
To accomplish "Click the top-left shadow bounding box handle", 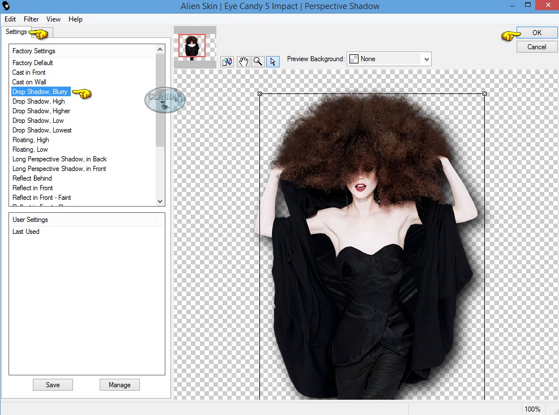I will pos(259,94).
